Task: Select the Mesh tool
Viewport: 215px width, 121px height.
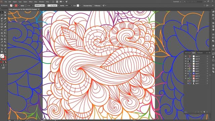Action: coord(2,39)
